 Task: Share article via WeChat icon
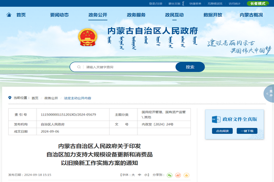[x=169, y=175]
